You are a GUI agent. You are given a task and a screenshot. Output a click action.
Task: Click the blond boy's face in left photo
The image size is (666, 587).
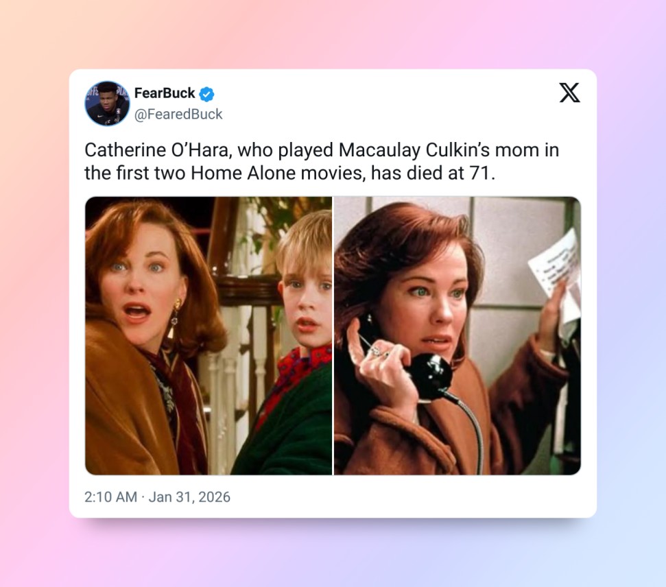[307, 293]
